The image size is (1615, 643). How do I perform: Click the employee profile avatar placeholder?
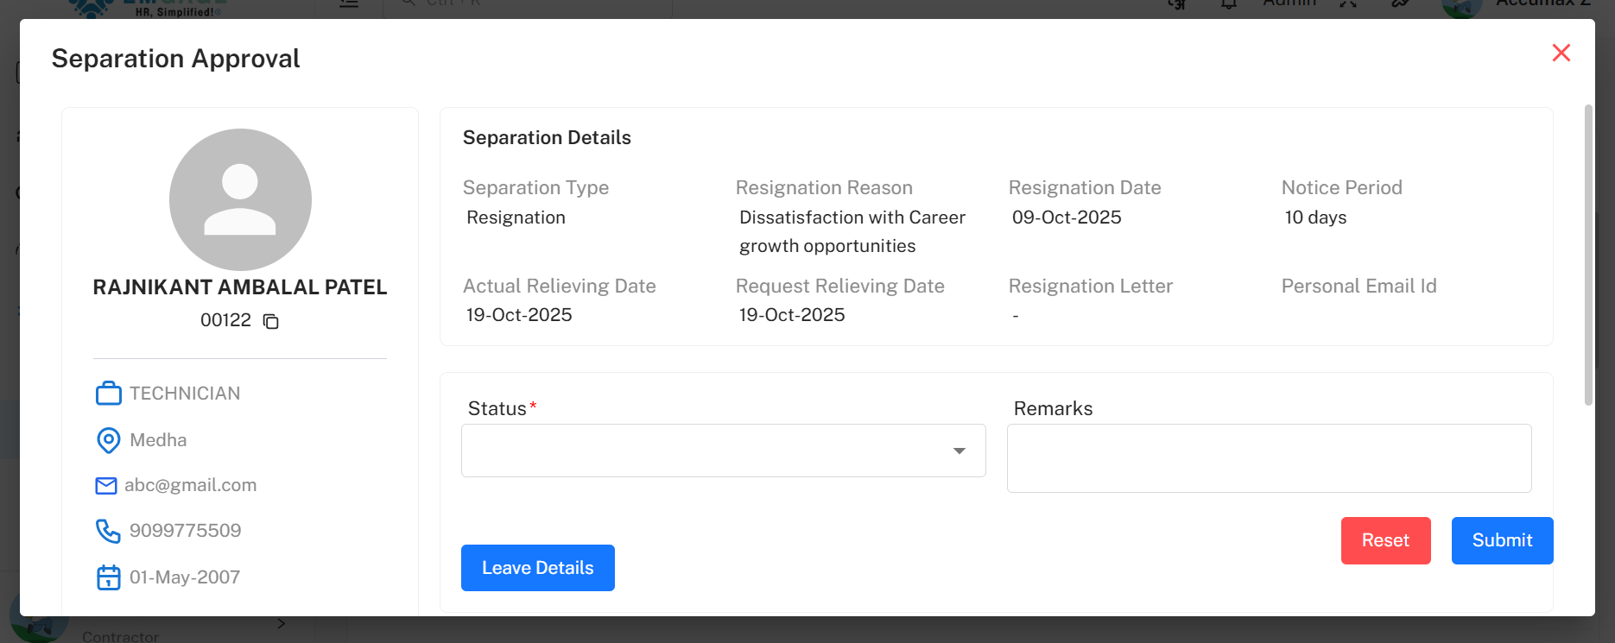point(240,199)
